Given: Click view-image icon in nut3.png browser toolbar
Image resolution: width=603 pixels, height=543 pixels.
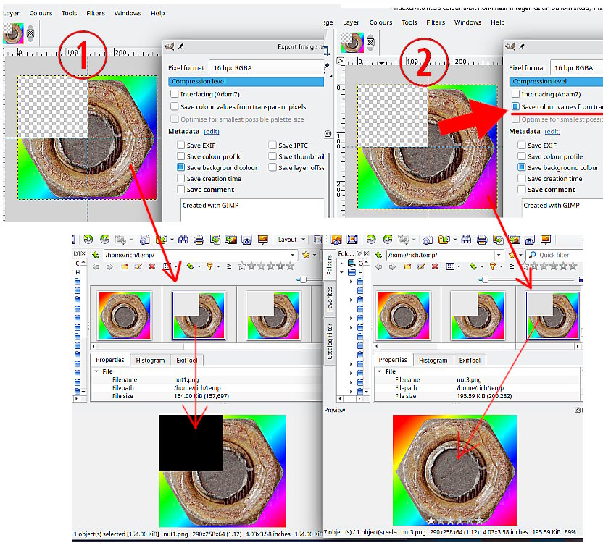Looking at the screenshot, I should (336, 240).
